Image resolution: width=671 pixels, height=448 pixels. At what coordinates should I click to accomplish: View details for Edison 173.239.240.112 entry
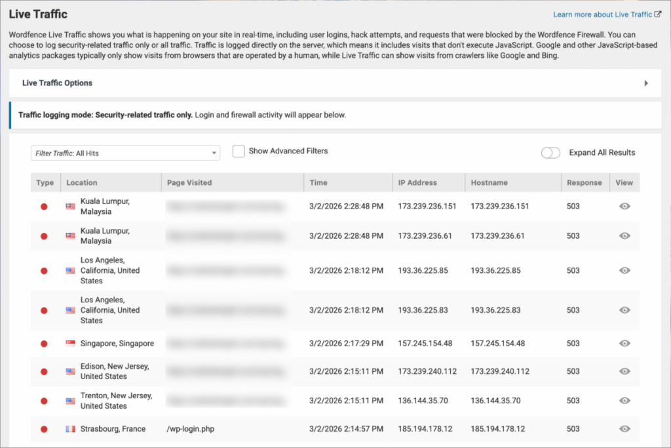[x=624, y=371]
